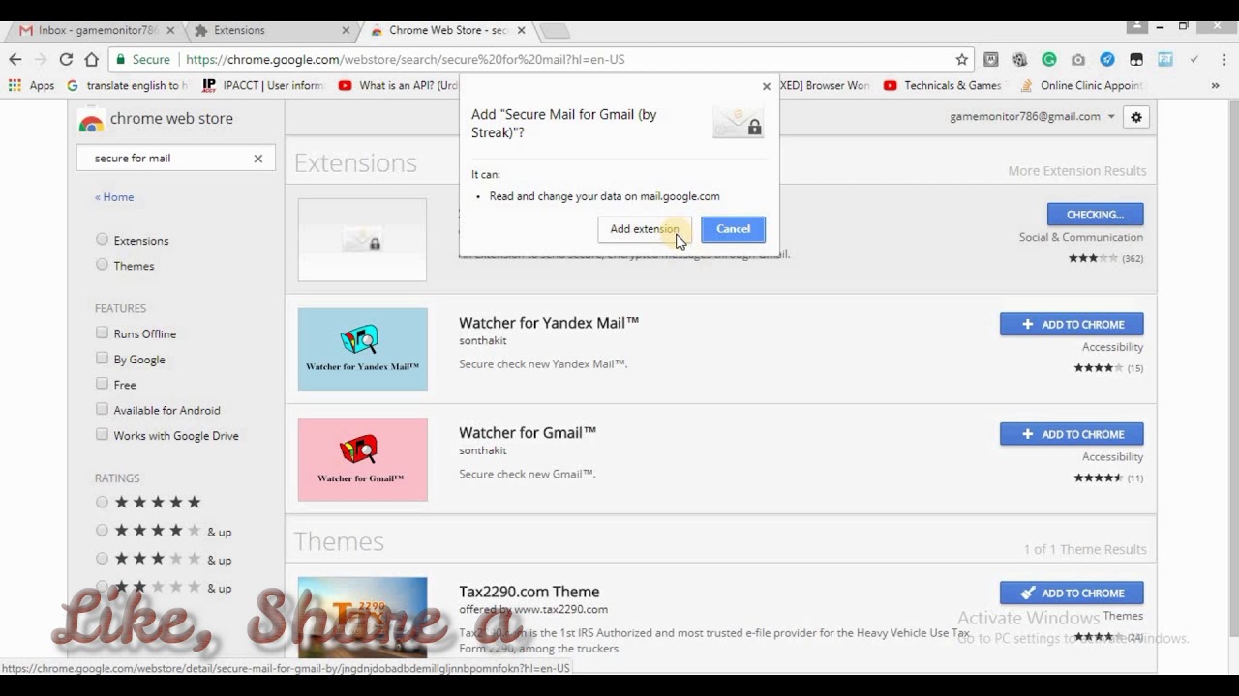Cancel the add extension dialog
This screenshot has height=696, width=1239.
pyautogui.click(x=733, y=229)
